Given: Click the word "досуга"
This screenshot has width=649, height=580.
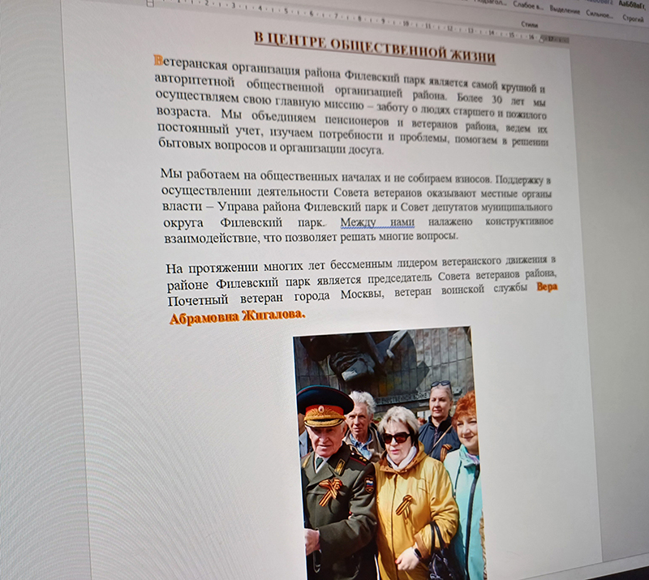Looking at the screenshot, I should (365, 149).
